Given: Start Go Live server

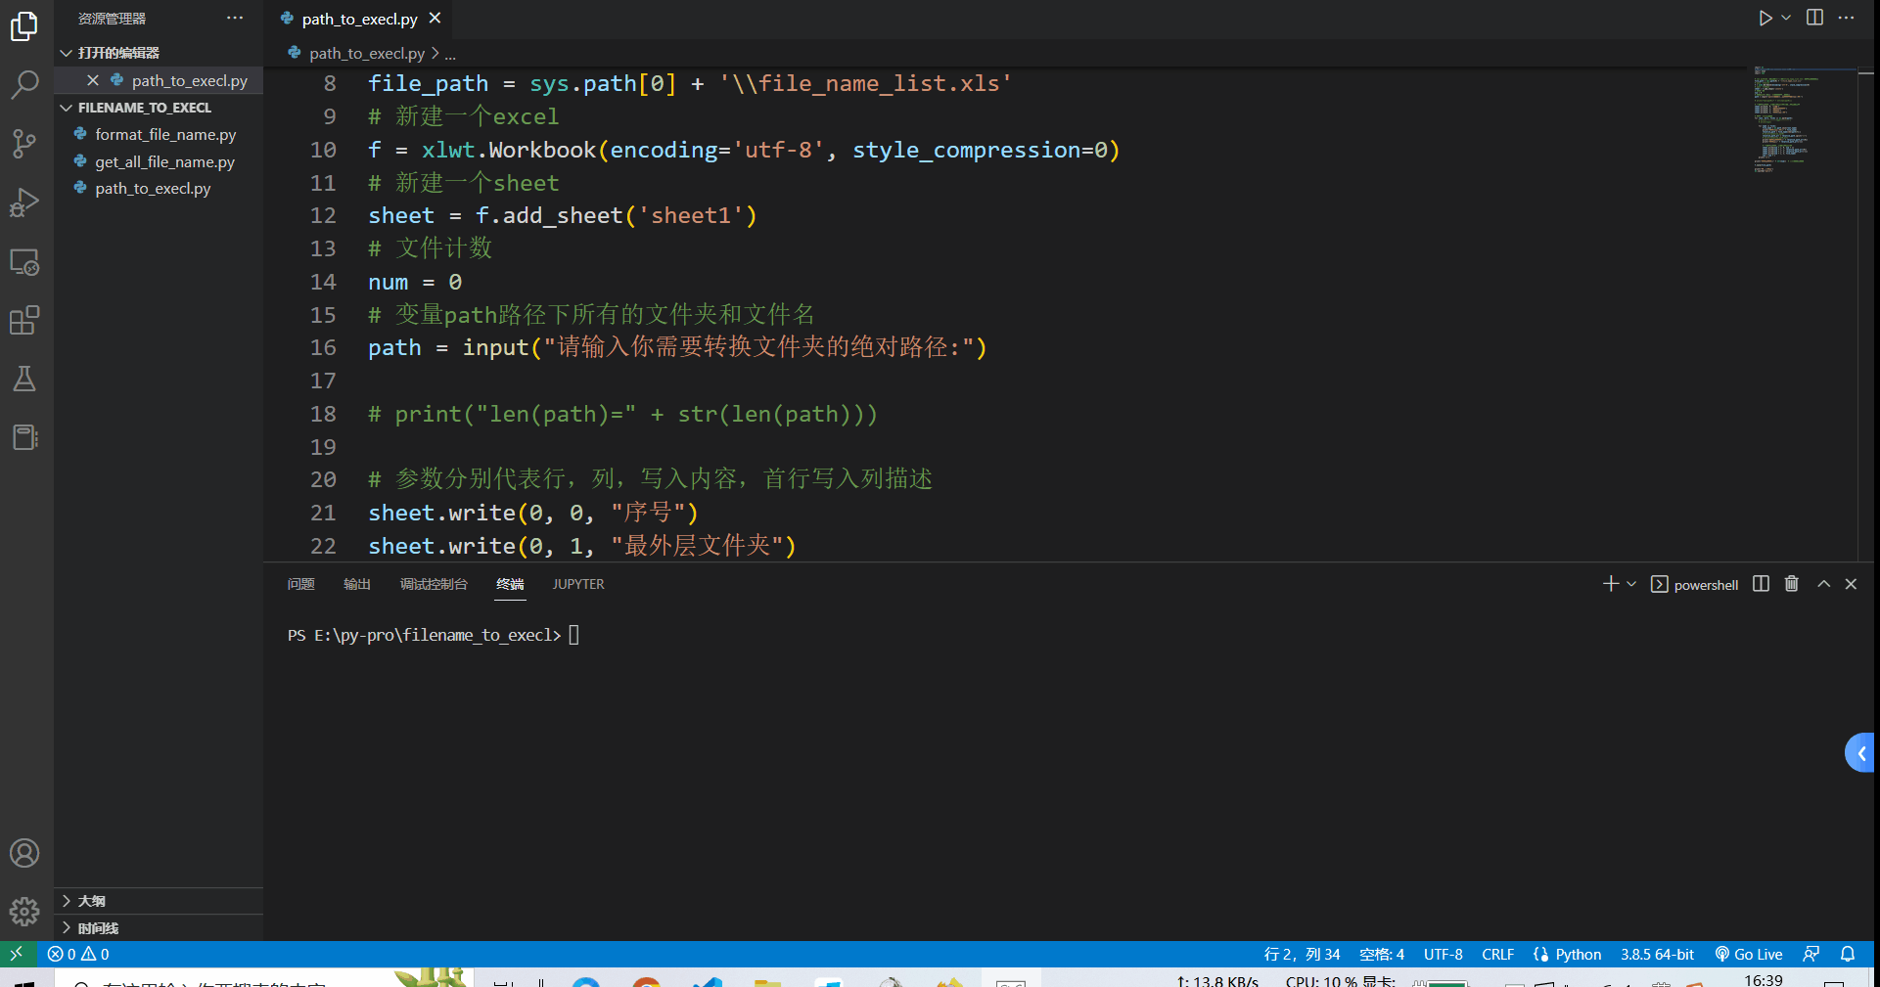Looking at the screenshot, I should click(1749, 954).
